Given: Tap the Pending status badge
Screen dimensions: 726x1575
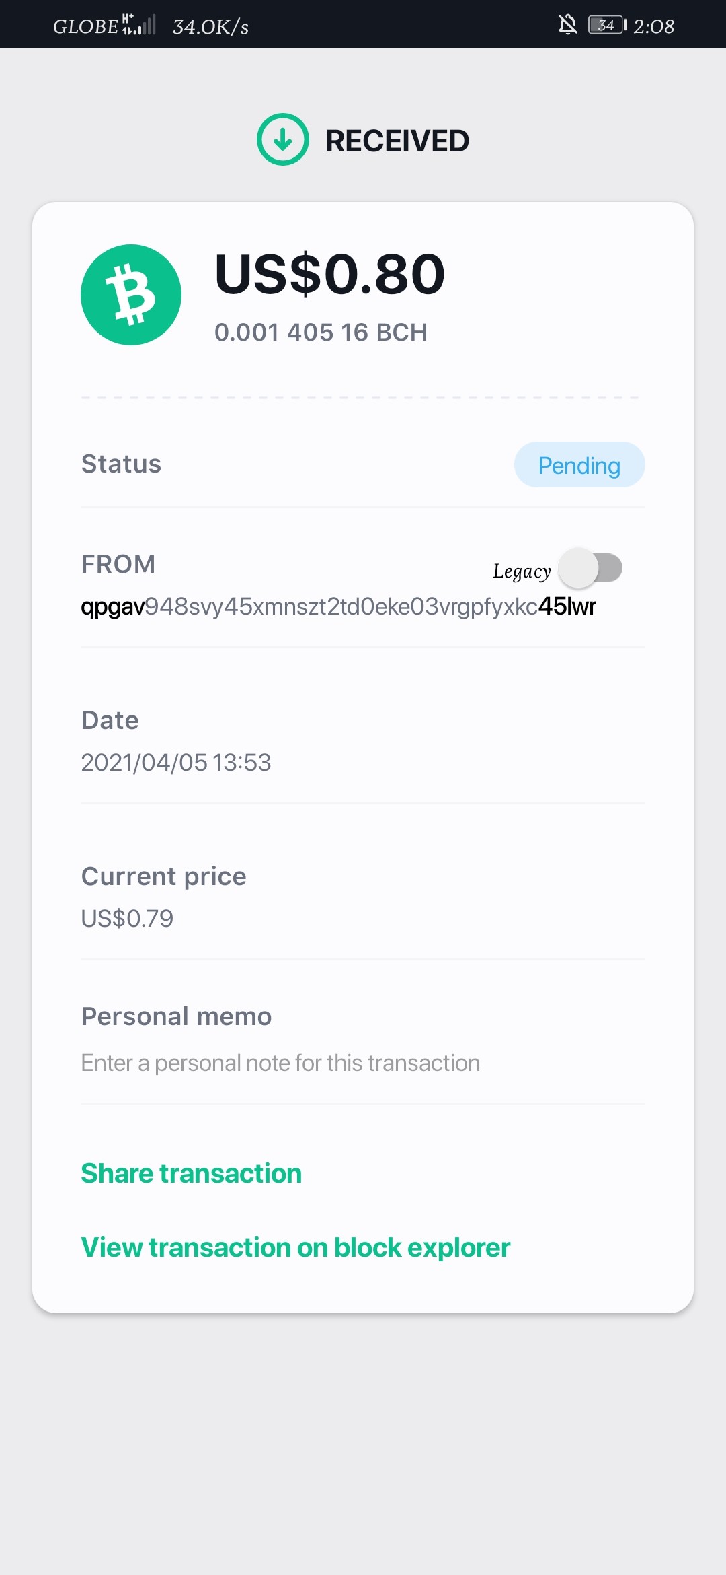Looking at the screenshot, I should coord(579,465).
